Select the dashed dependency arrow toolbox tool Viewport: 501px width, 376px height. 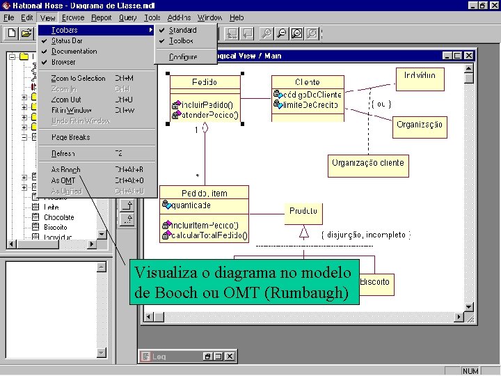127,219
